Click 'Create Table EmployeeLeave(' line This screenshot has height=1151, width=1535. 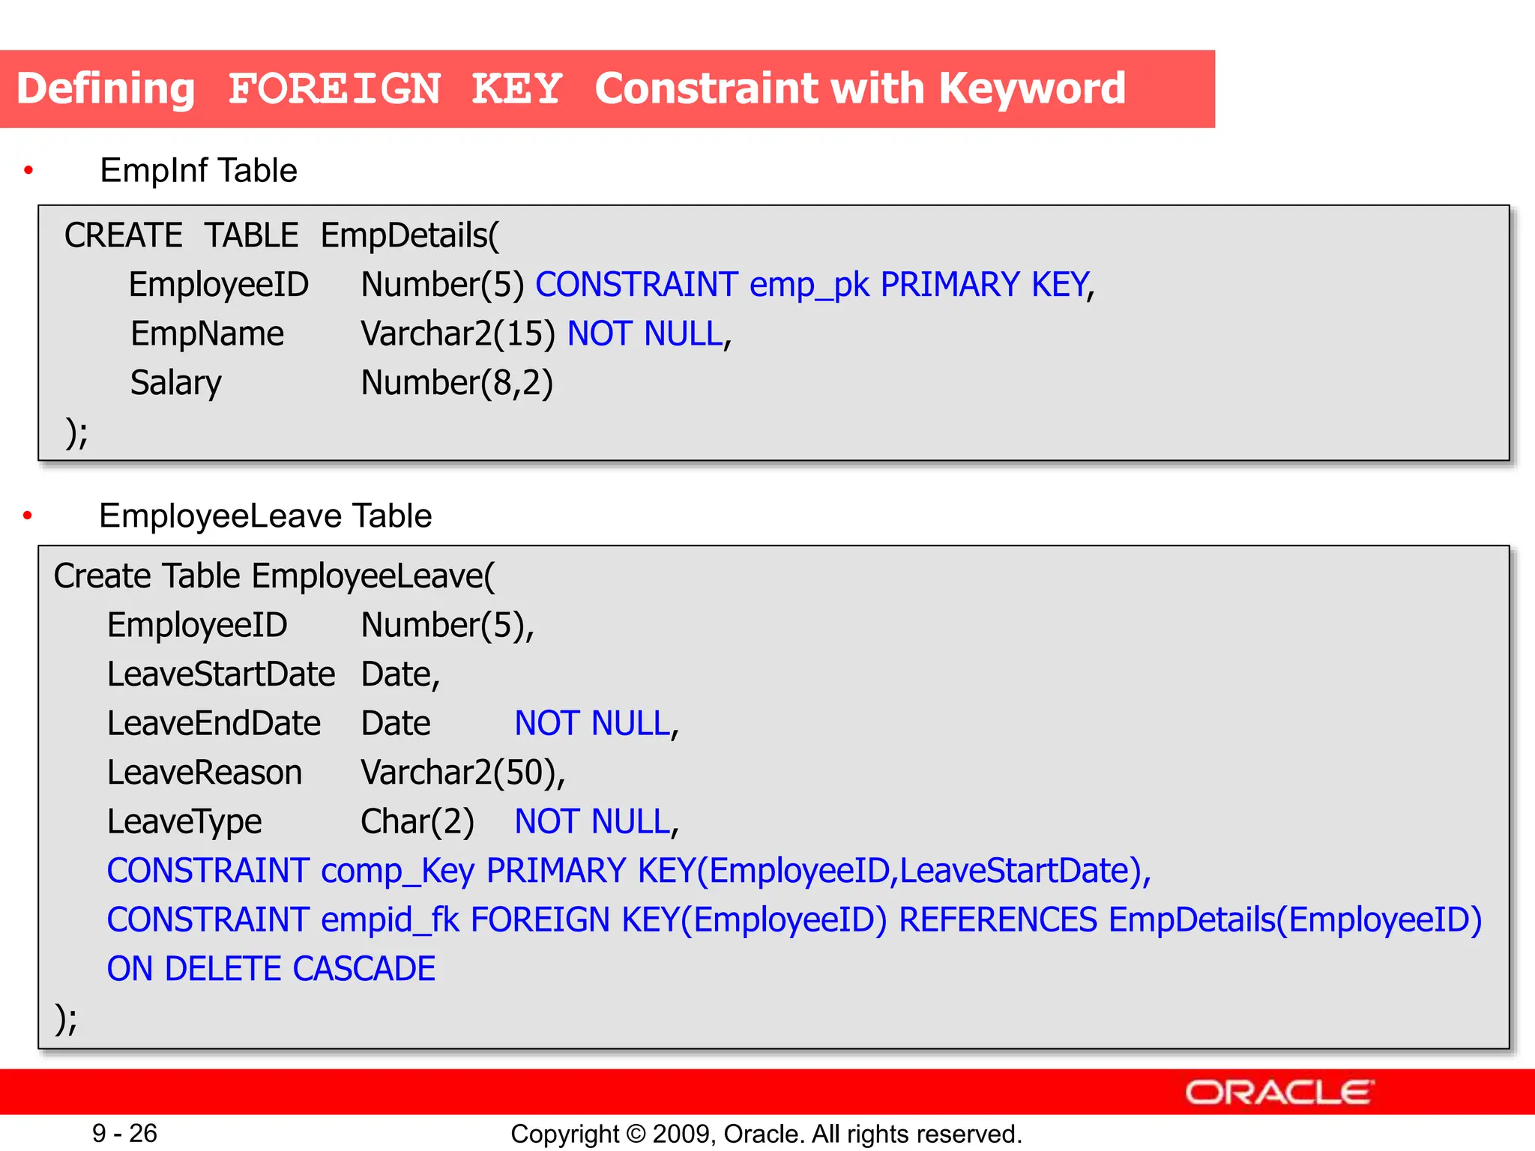pos(274,576)
